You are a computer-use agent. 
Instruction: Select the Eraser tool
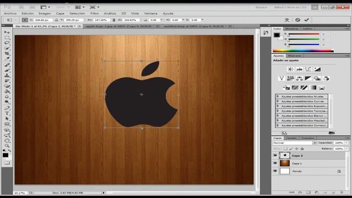click(x=7, y=86)
